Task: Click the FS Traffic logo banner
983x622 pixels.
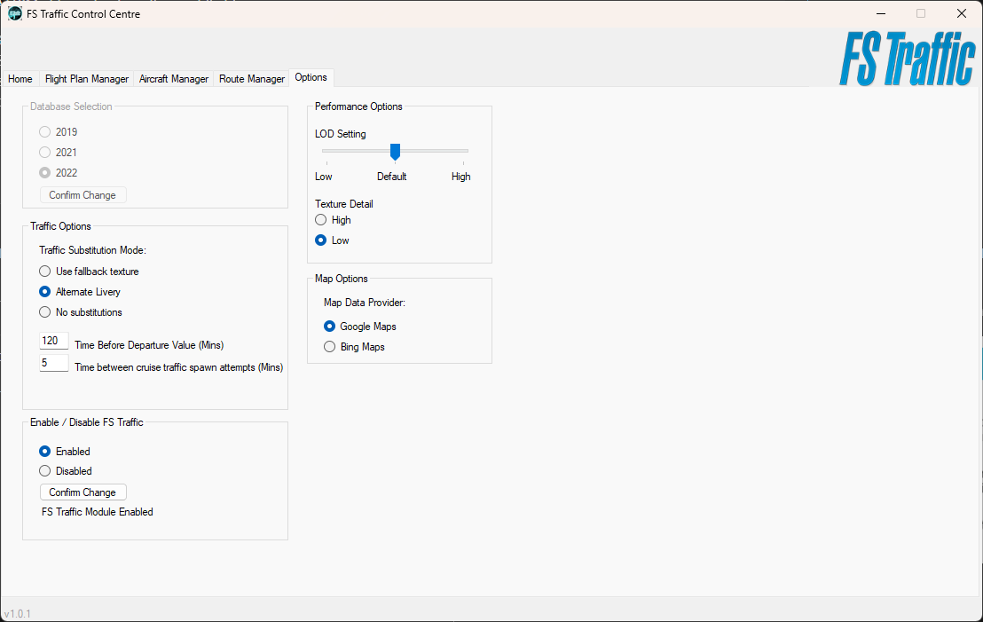Action: click(907, 59)
